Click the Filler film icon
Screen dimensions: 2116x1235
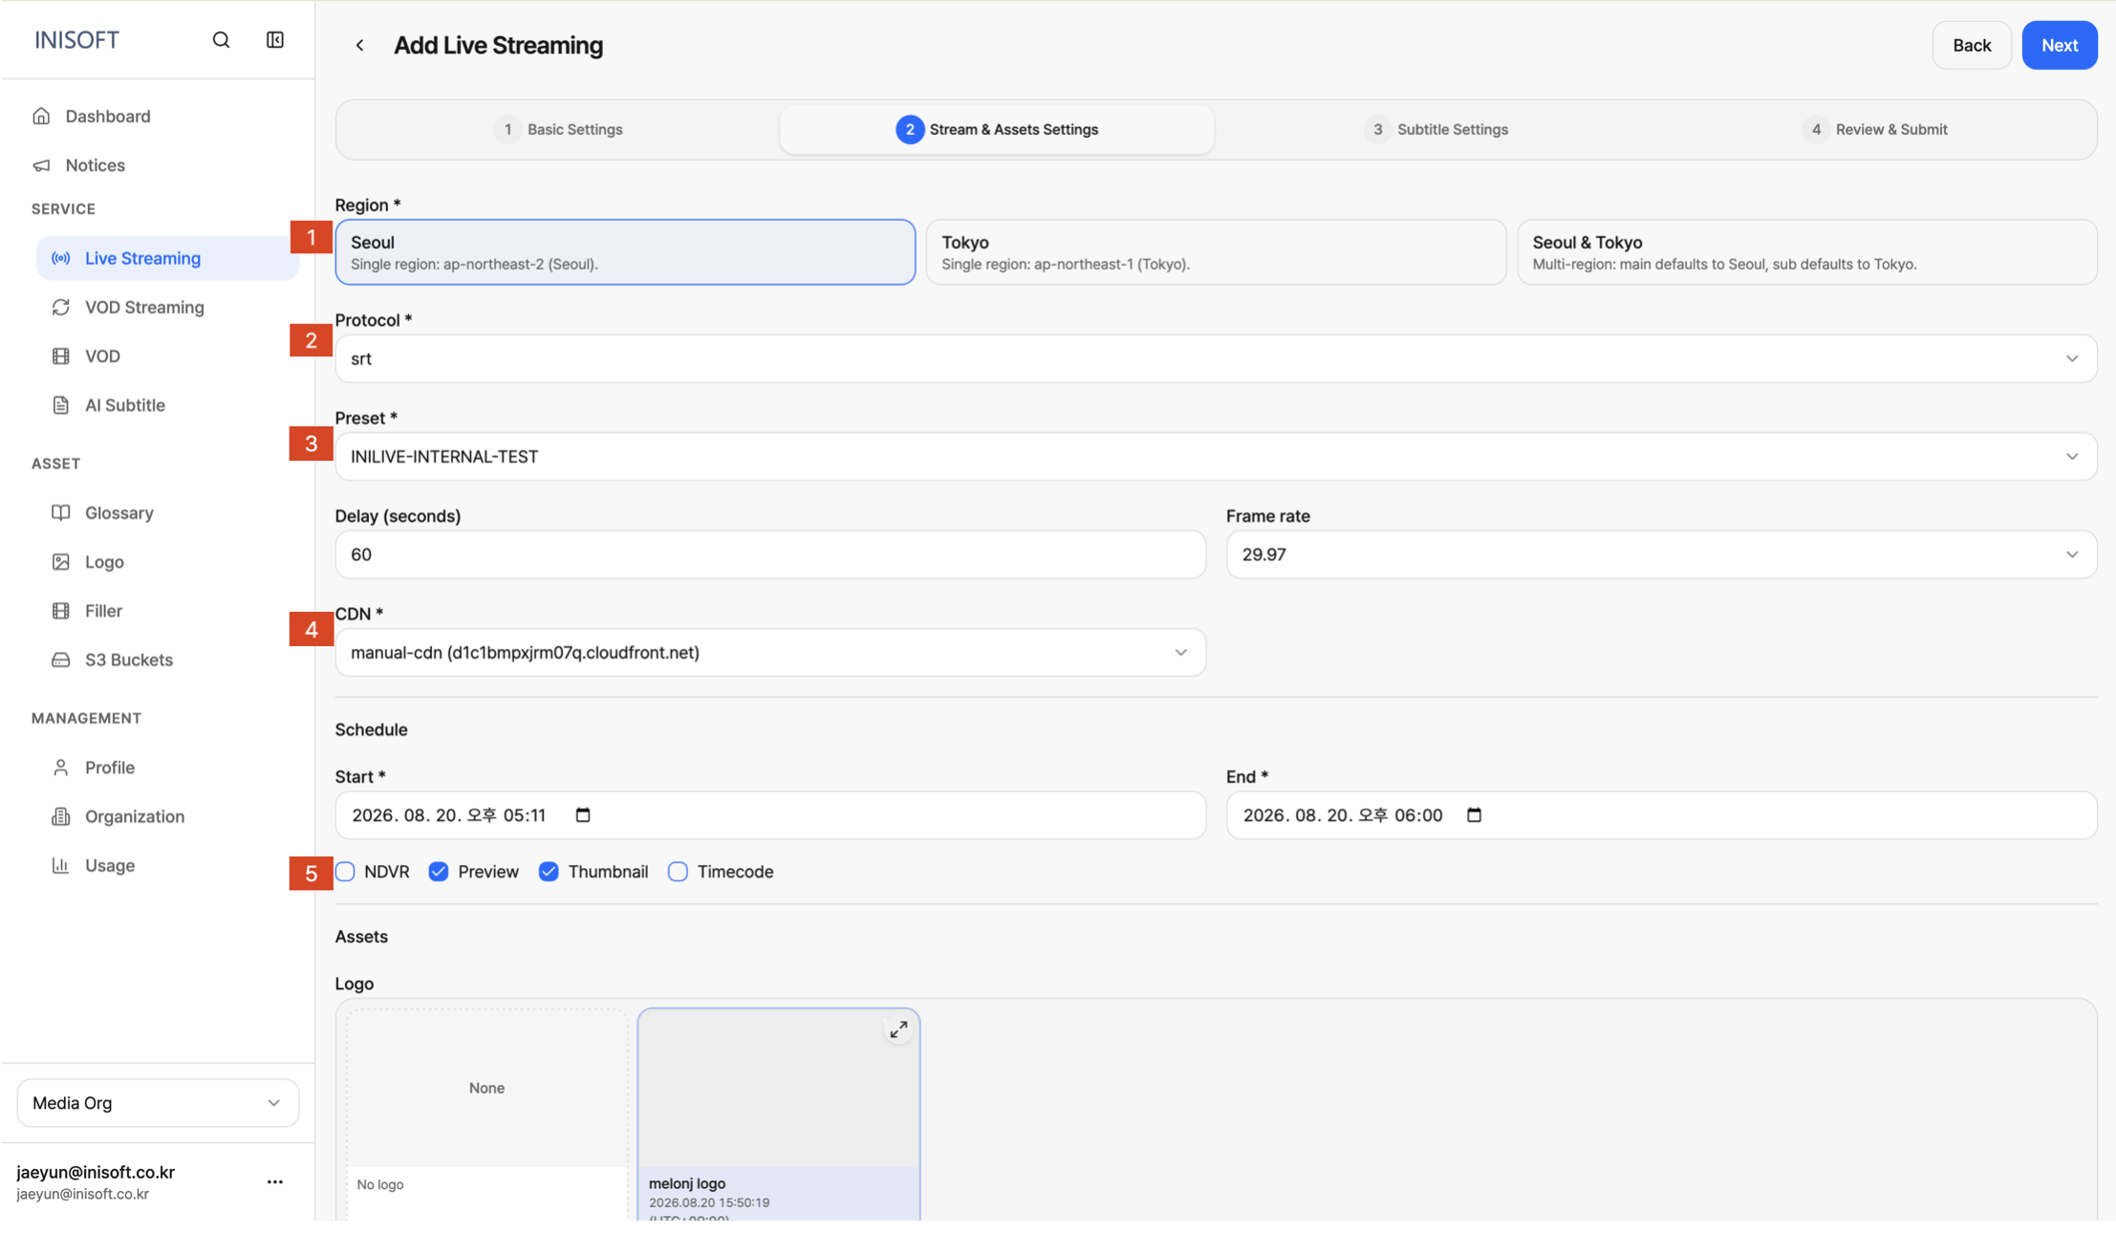coord(61,611)
